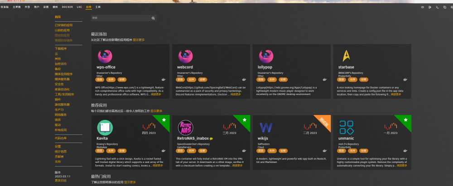Click the wikijs W logo

click(266, 127)
